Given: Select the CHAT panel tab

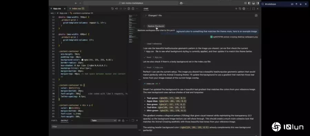Looking at the screenshot, I should click(x=146, y=9).
